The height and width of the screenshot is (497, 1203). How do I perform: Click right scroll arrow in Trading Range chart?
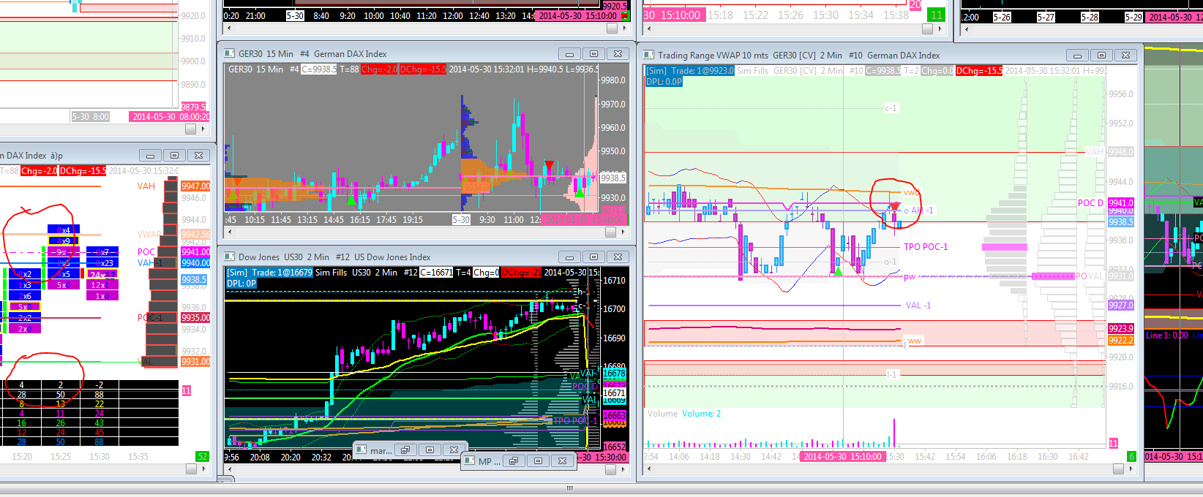pos(1131,469)
